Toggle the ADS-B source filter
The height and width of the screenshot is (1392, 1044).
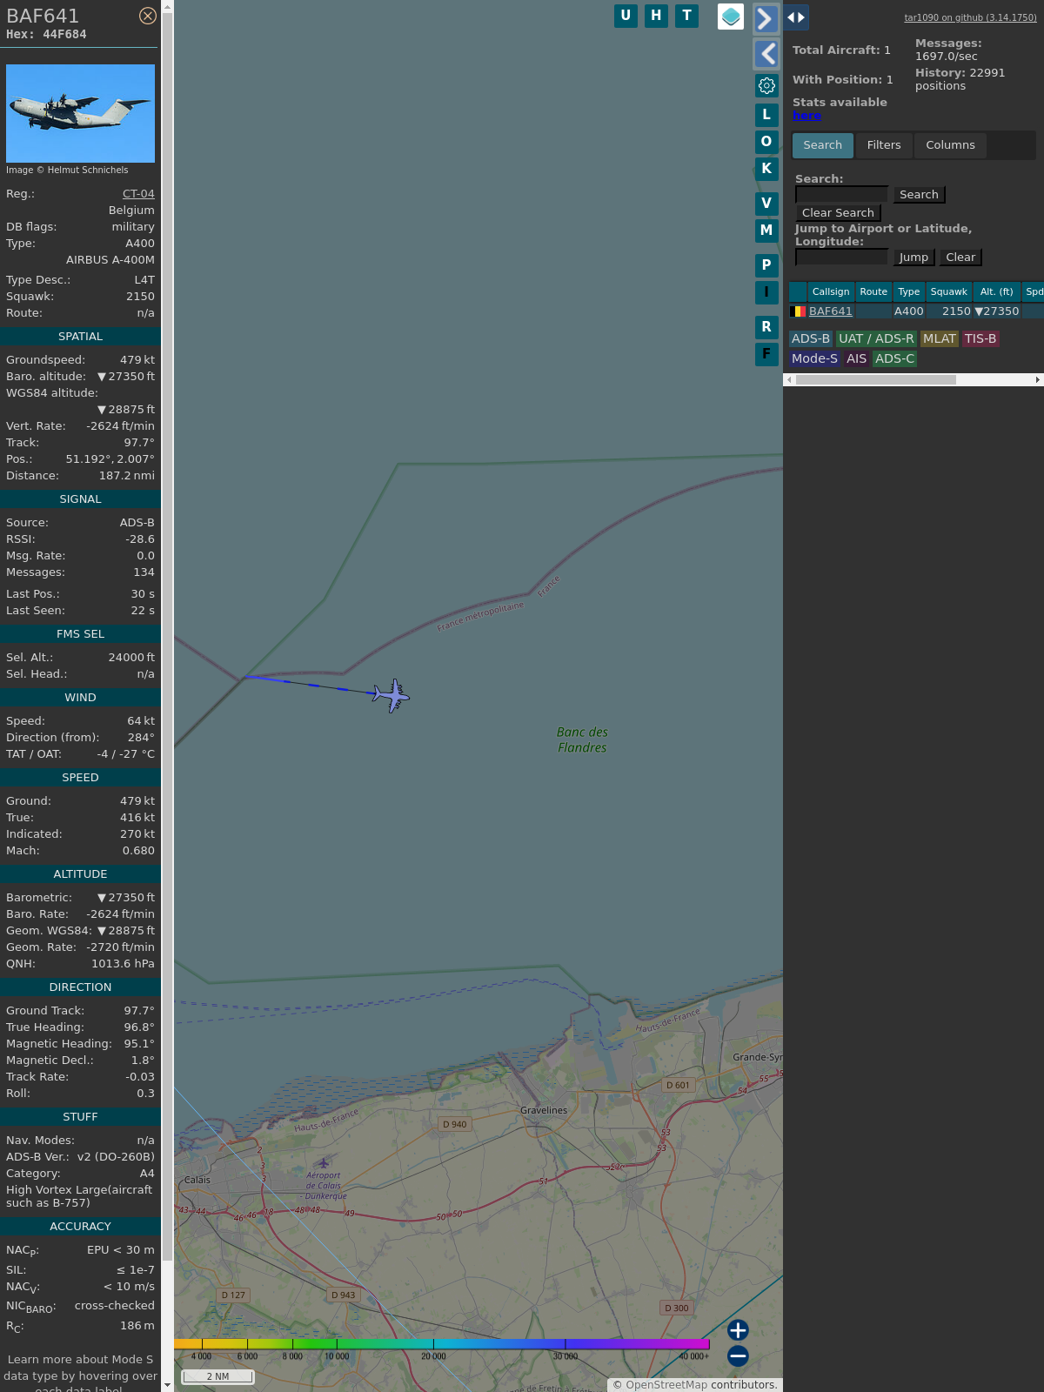pos(811,339)
